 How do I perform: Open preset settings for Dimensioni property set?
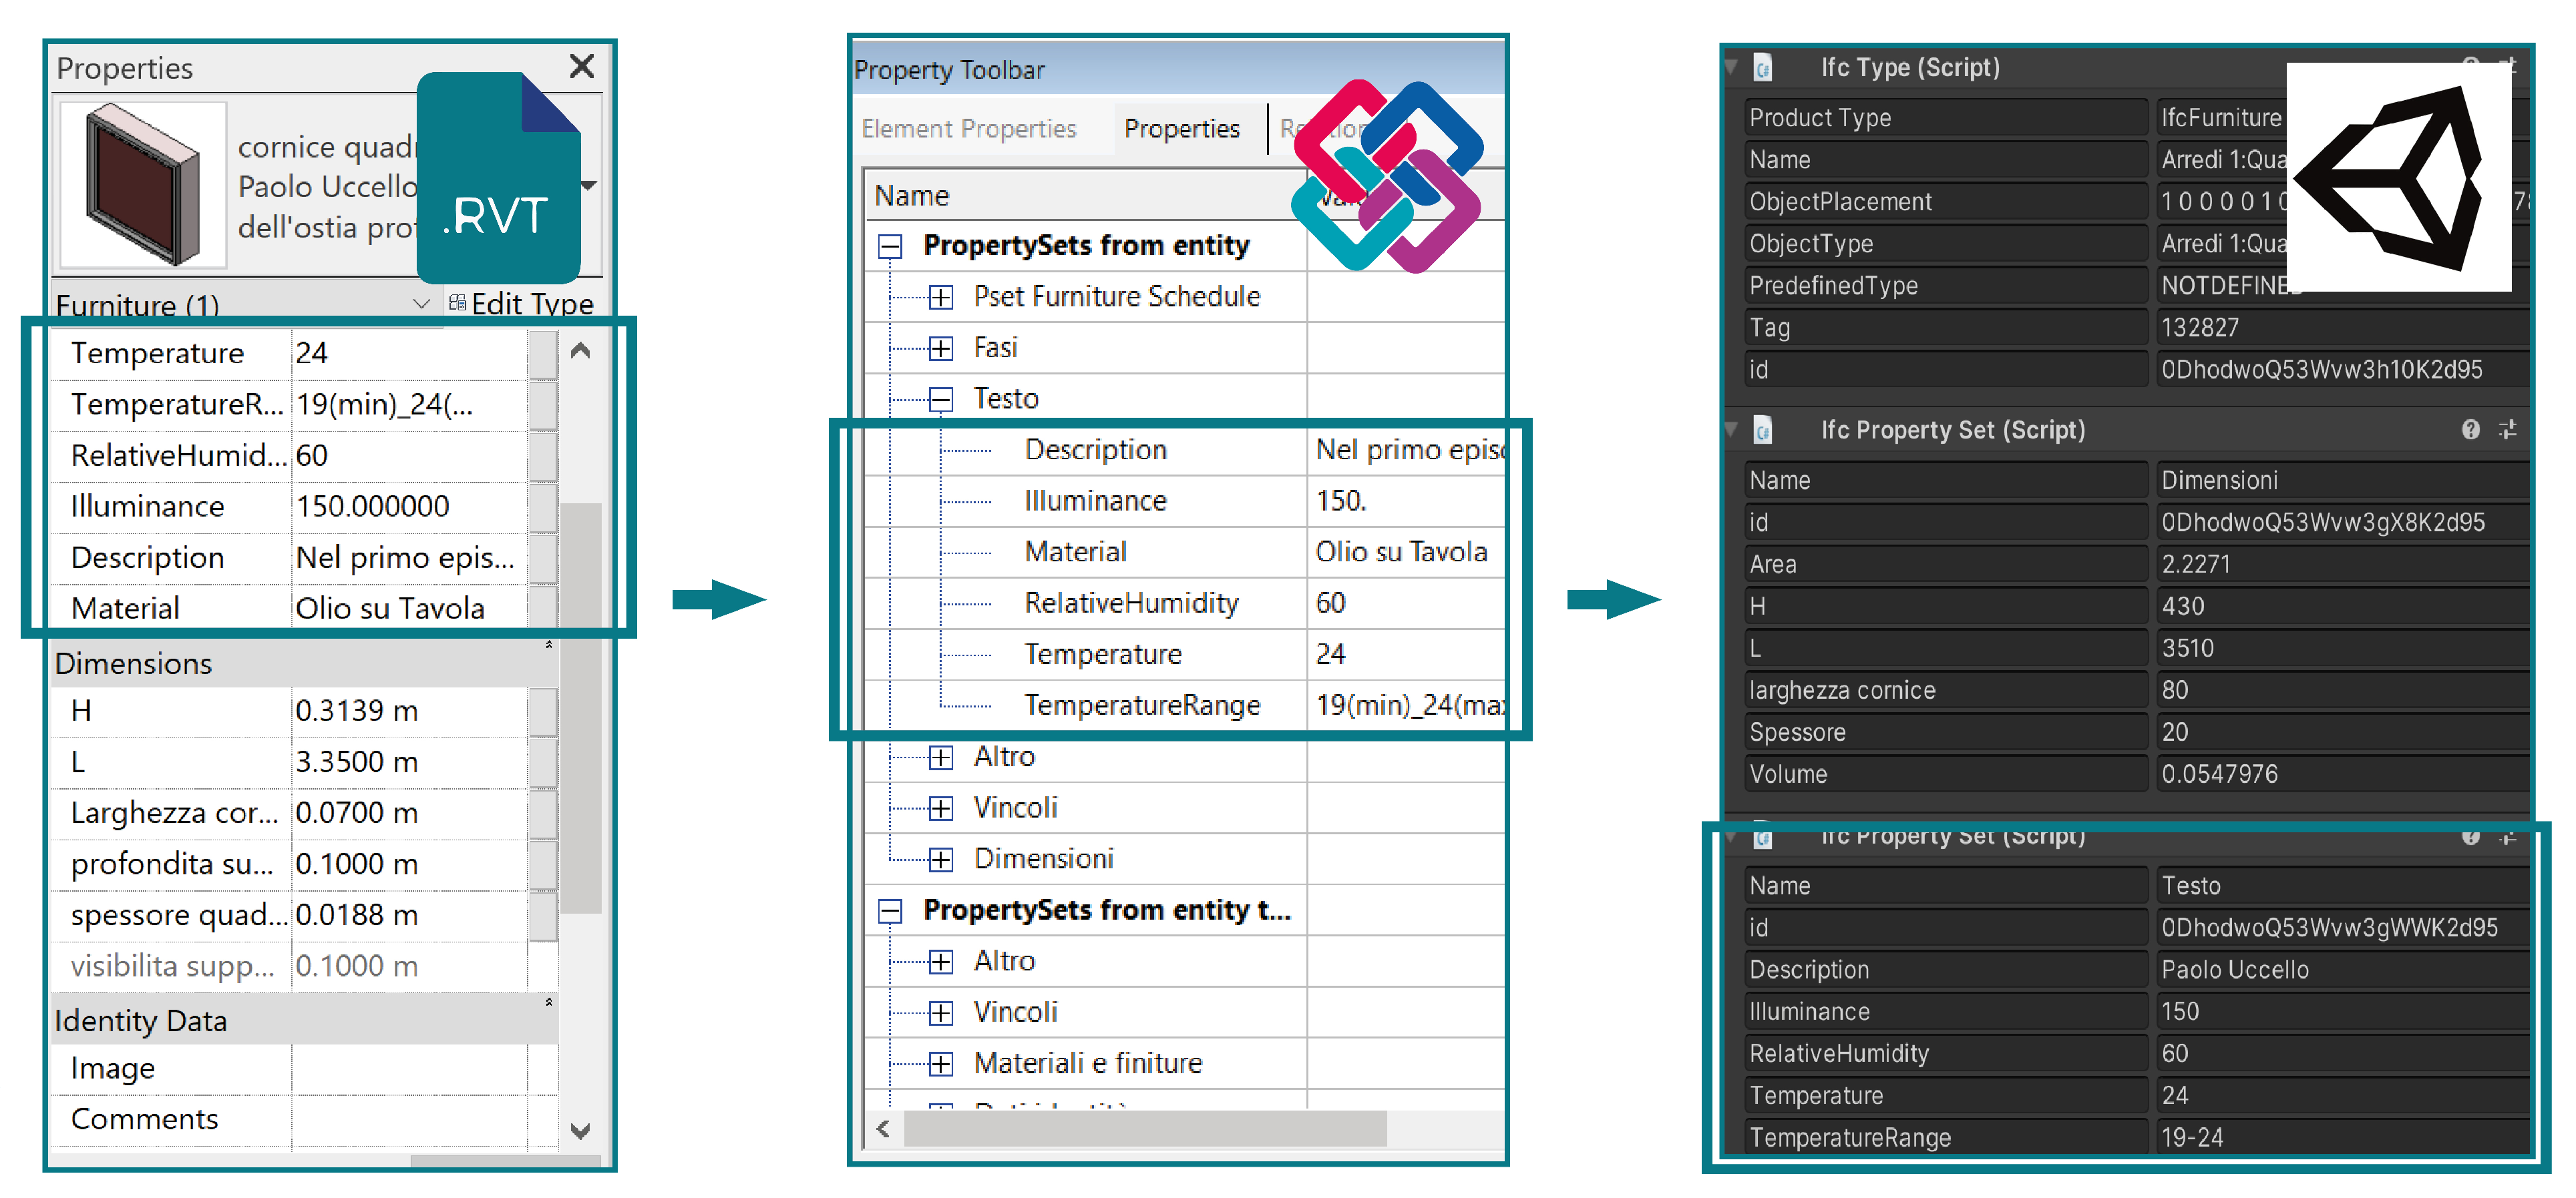[x=2508, y=430]
